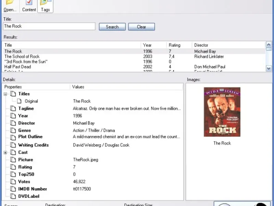The image size is (274, 206).
Task: Click the Cast page icon
Action: click(x=13, y=152)
